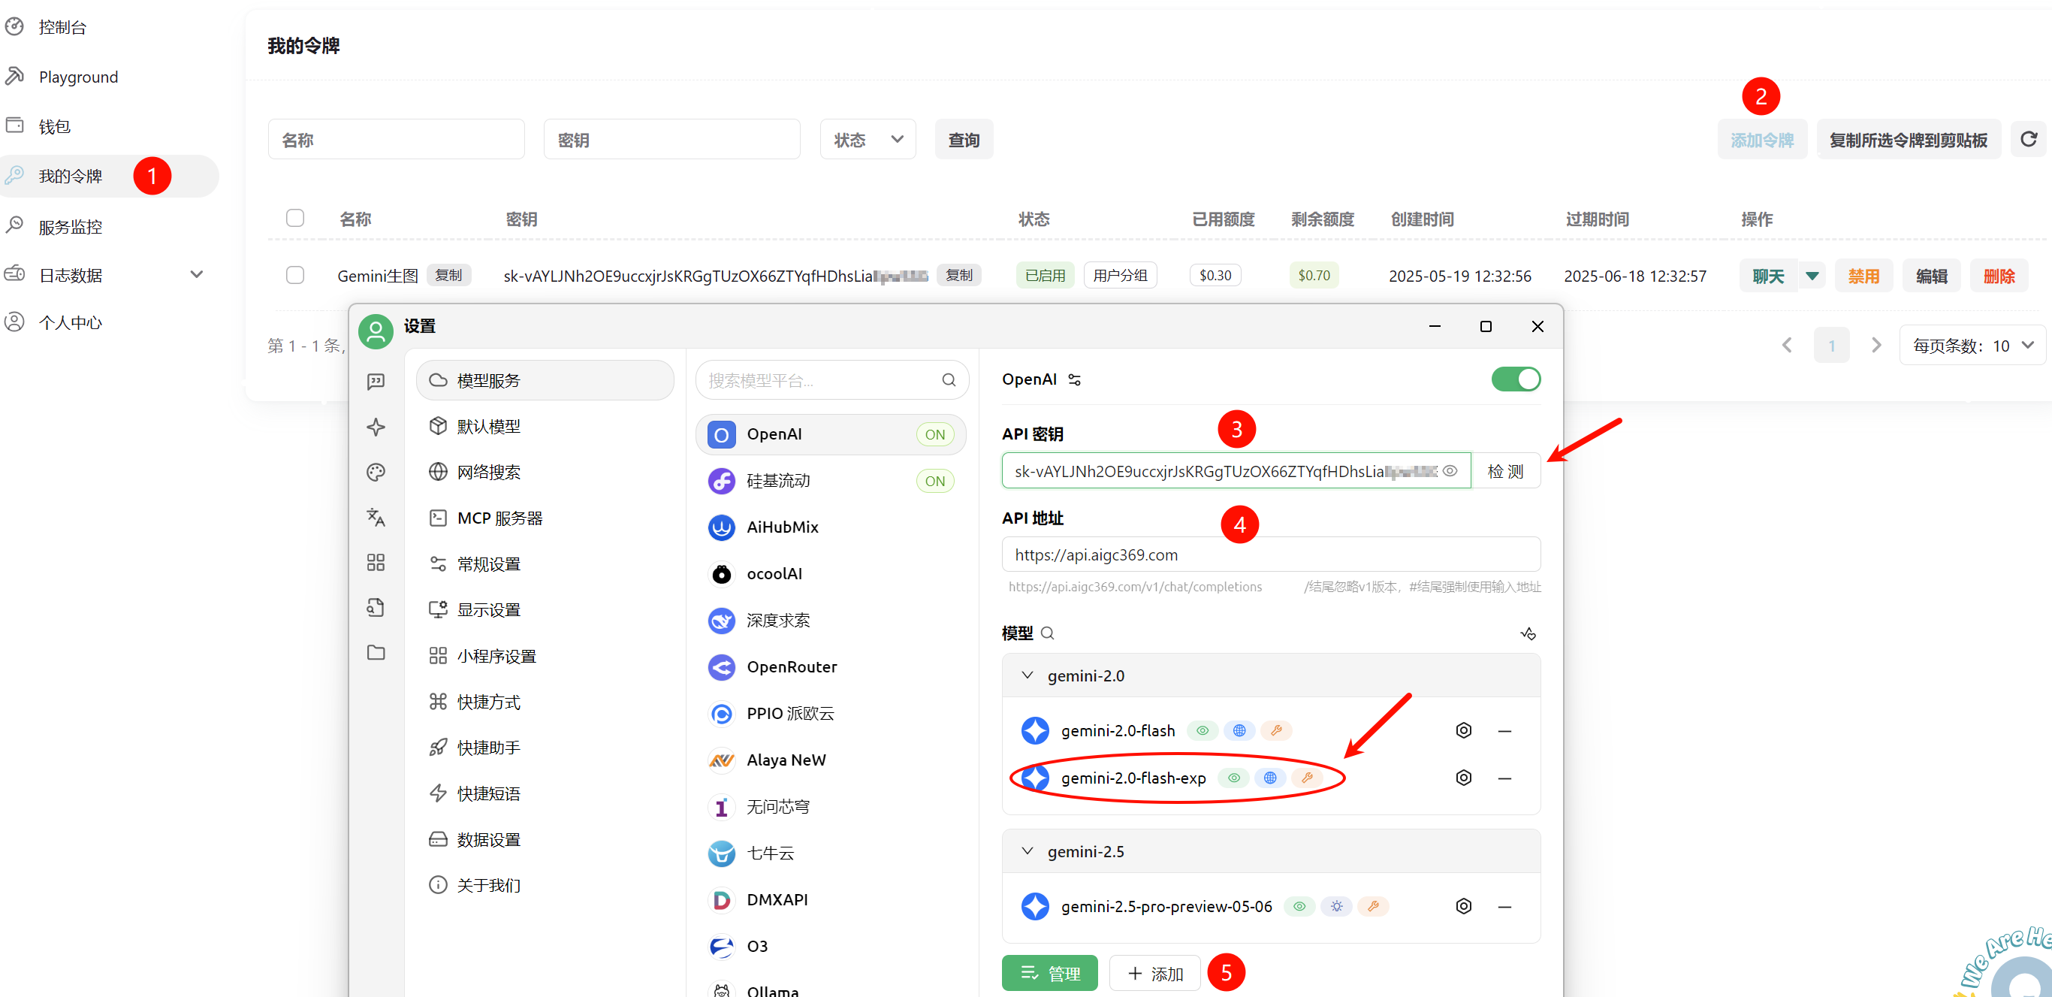Open the 状态 status filter dropdown

[868, 140]
